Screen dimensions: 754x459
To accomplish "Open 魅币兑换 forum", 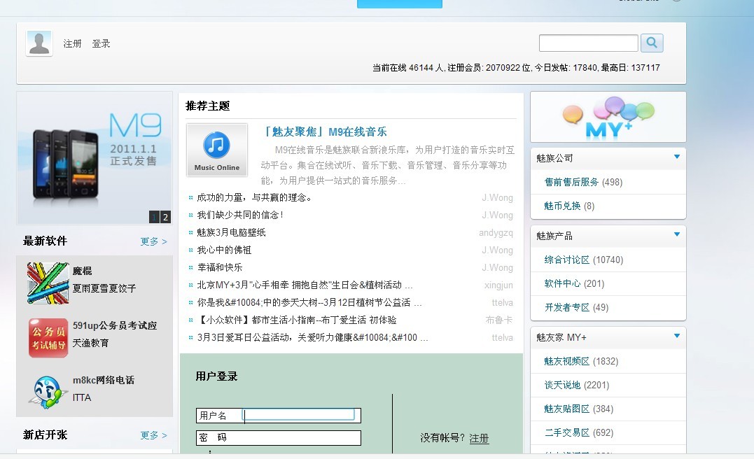I will click(x=562, y=206).
